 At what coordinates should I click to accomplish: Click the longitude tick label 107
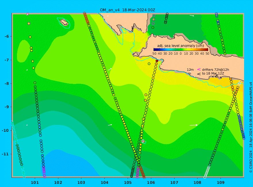tap(174, 183)
